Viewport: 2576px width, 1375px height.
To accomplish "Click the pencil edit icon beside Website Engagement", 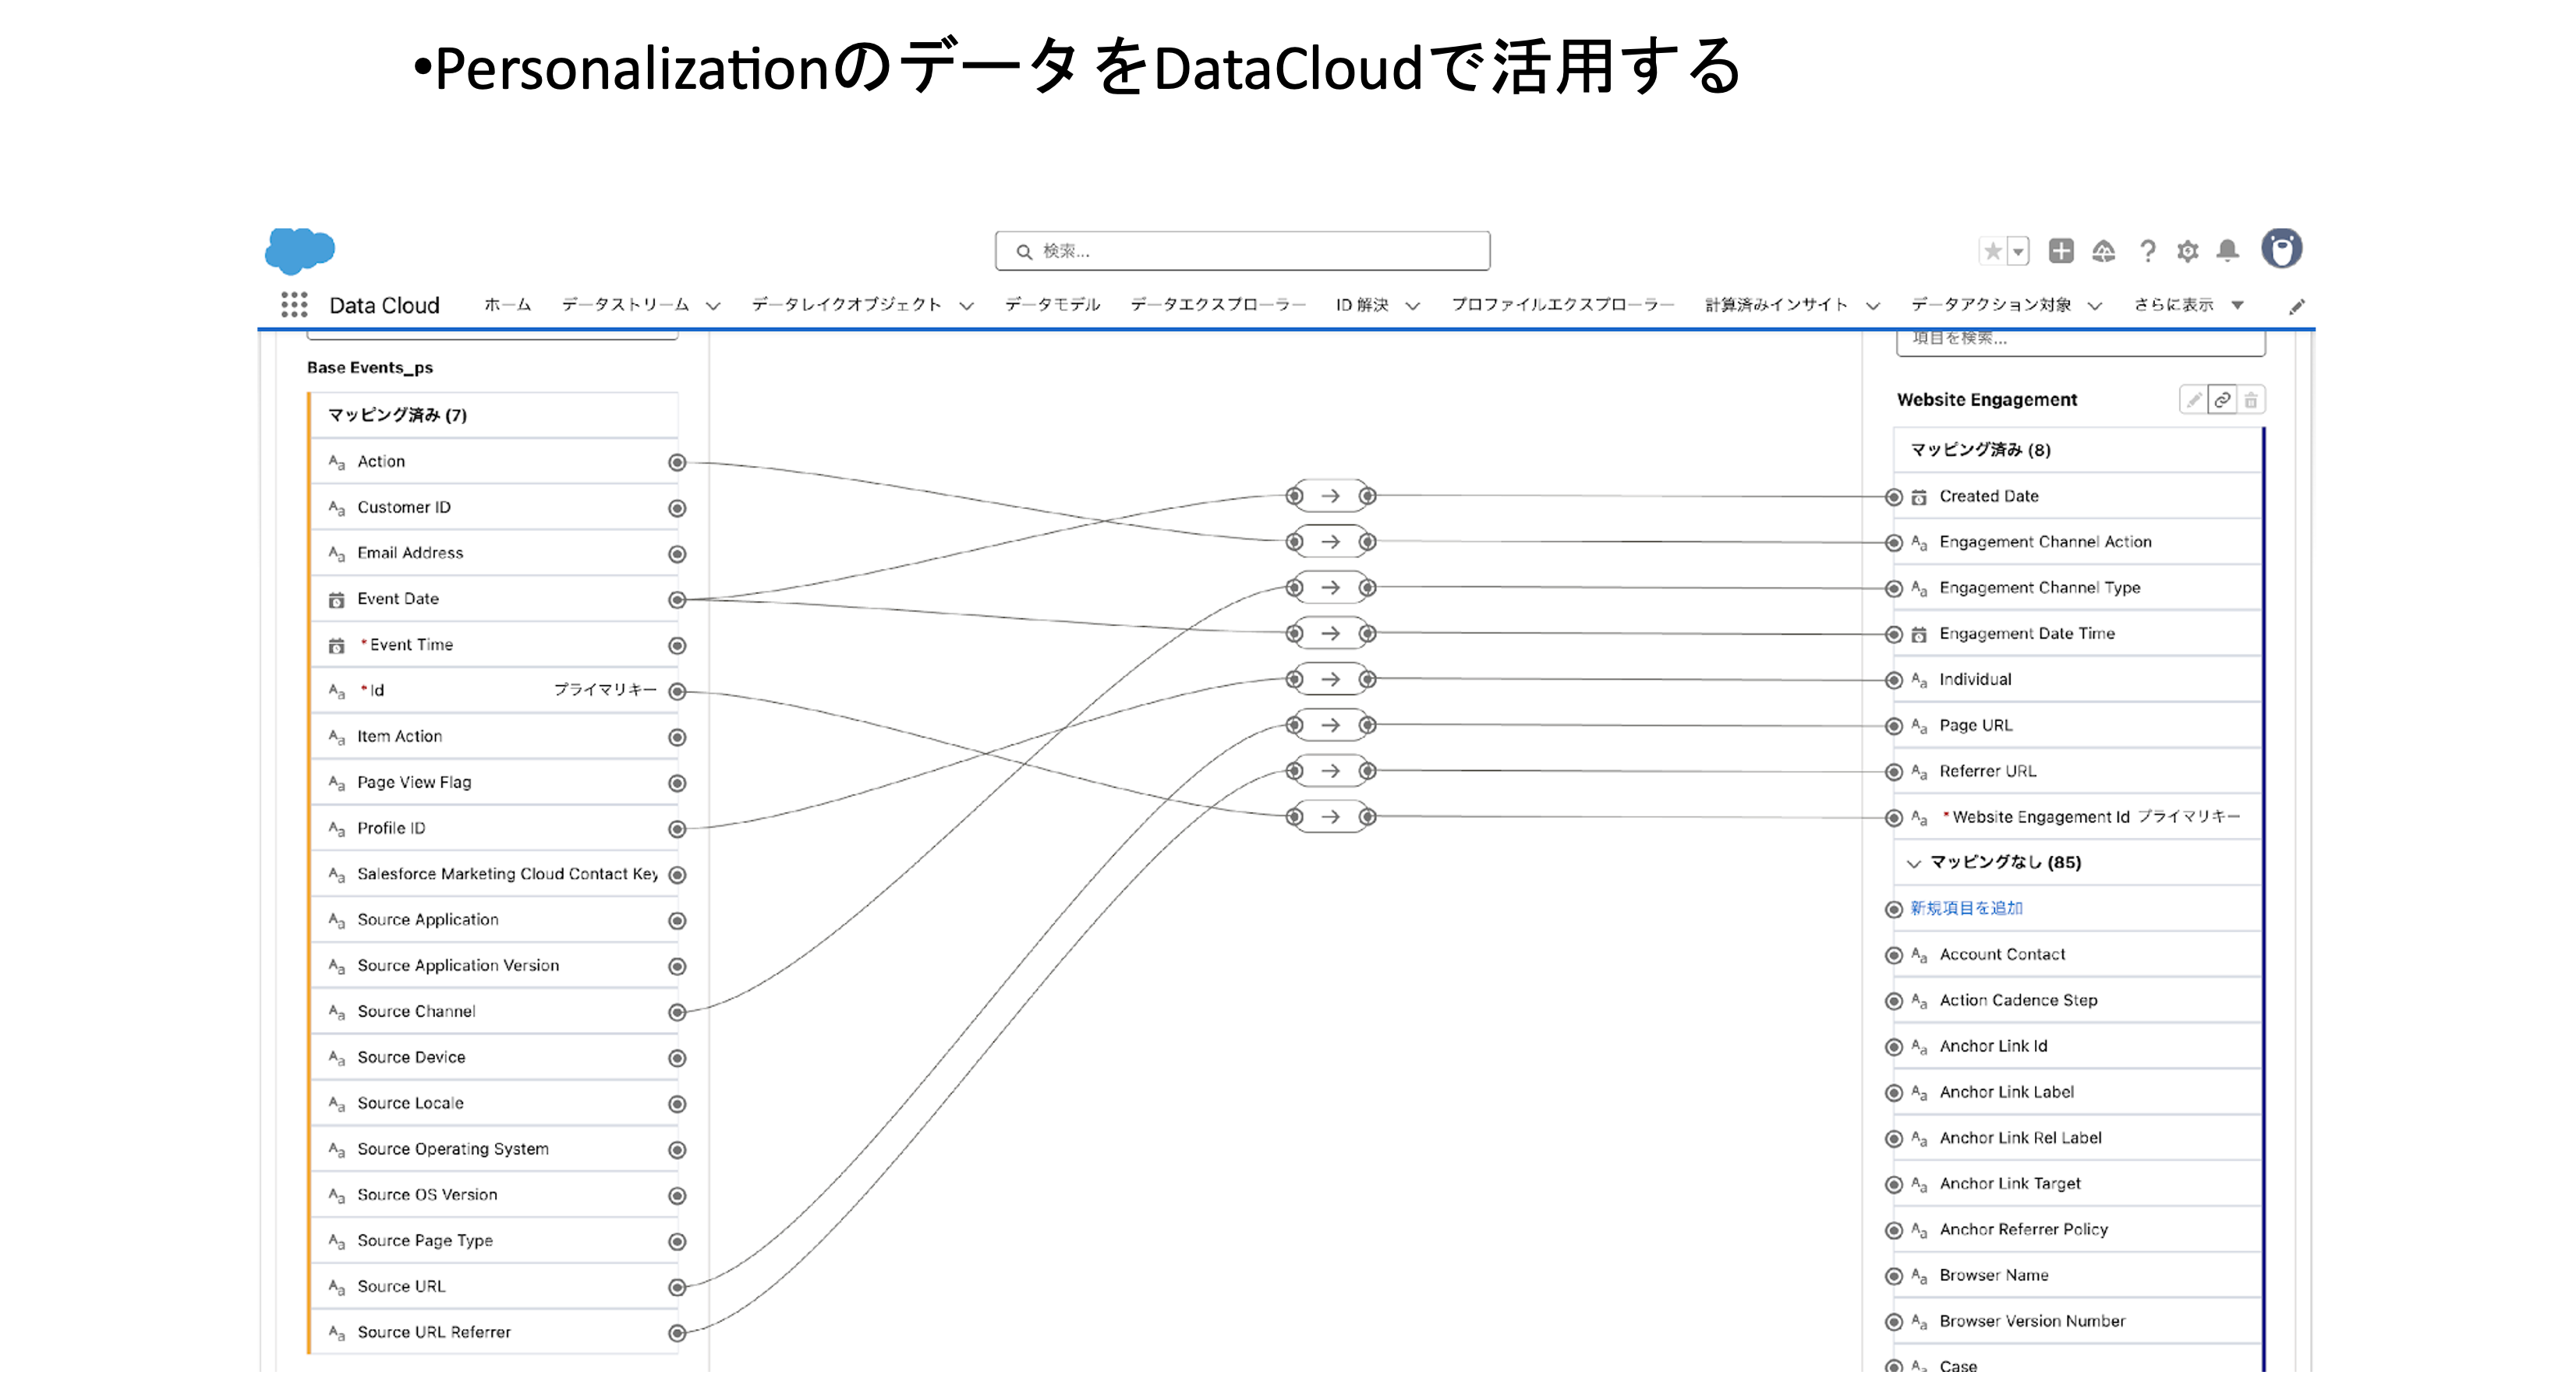I will click(2193, 400).
